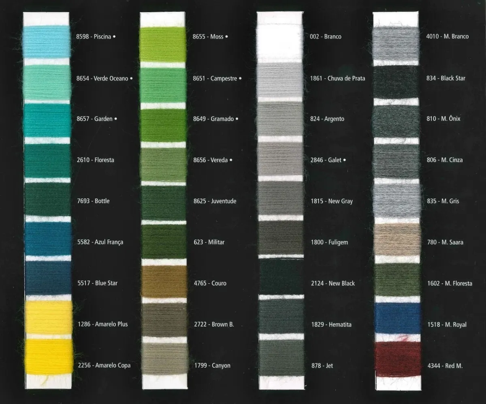Select the 8625 Juventude dark green swatch
The height and width of the screenshot is (404, 486).
pyautogui.click(x=164, y=203)
